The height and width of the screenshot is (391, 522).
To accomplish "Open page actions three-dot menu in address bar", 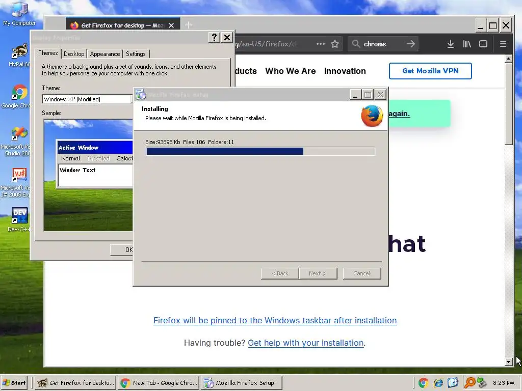I will coord(320,44).
